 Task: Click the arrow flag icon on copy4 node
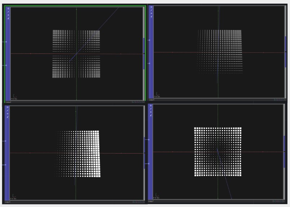pos(8,114)
